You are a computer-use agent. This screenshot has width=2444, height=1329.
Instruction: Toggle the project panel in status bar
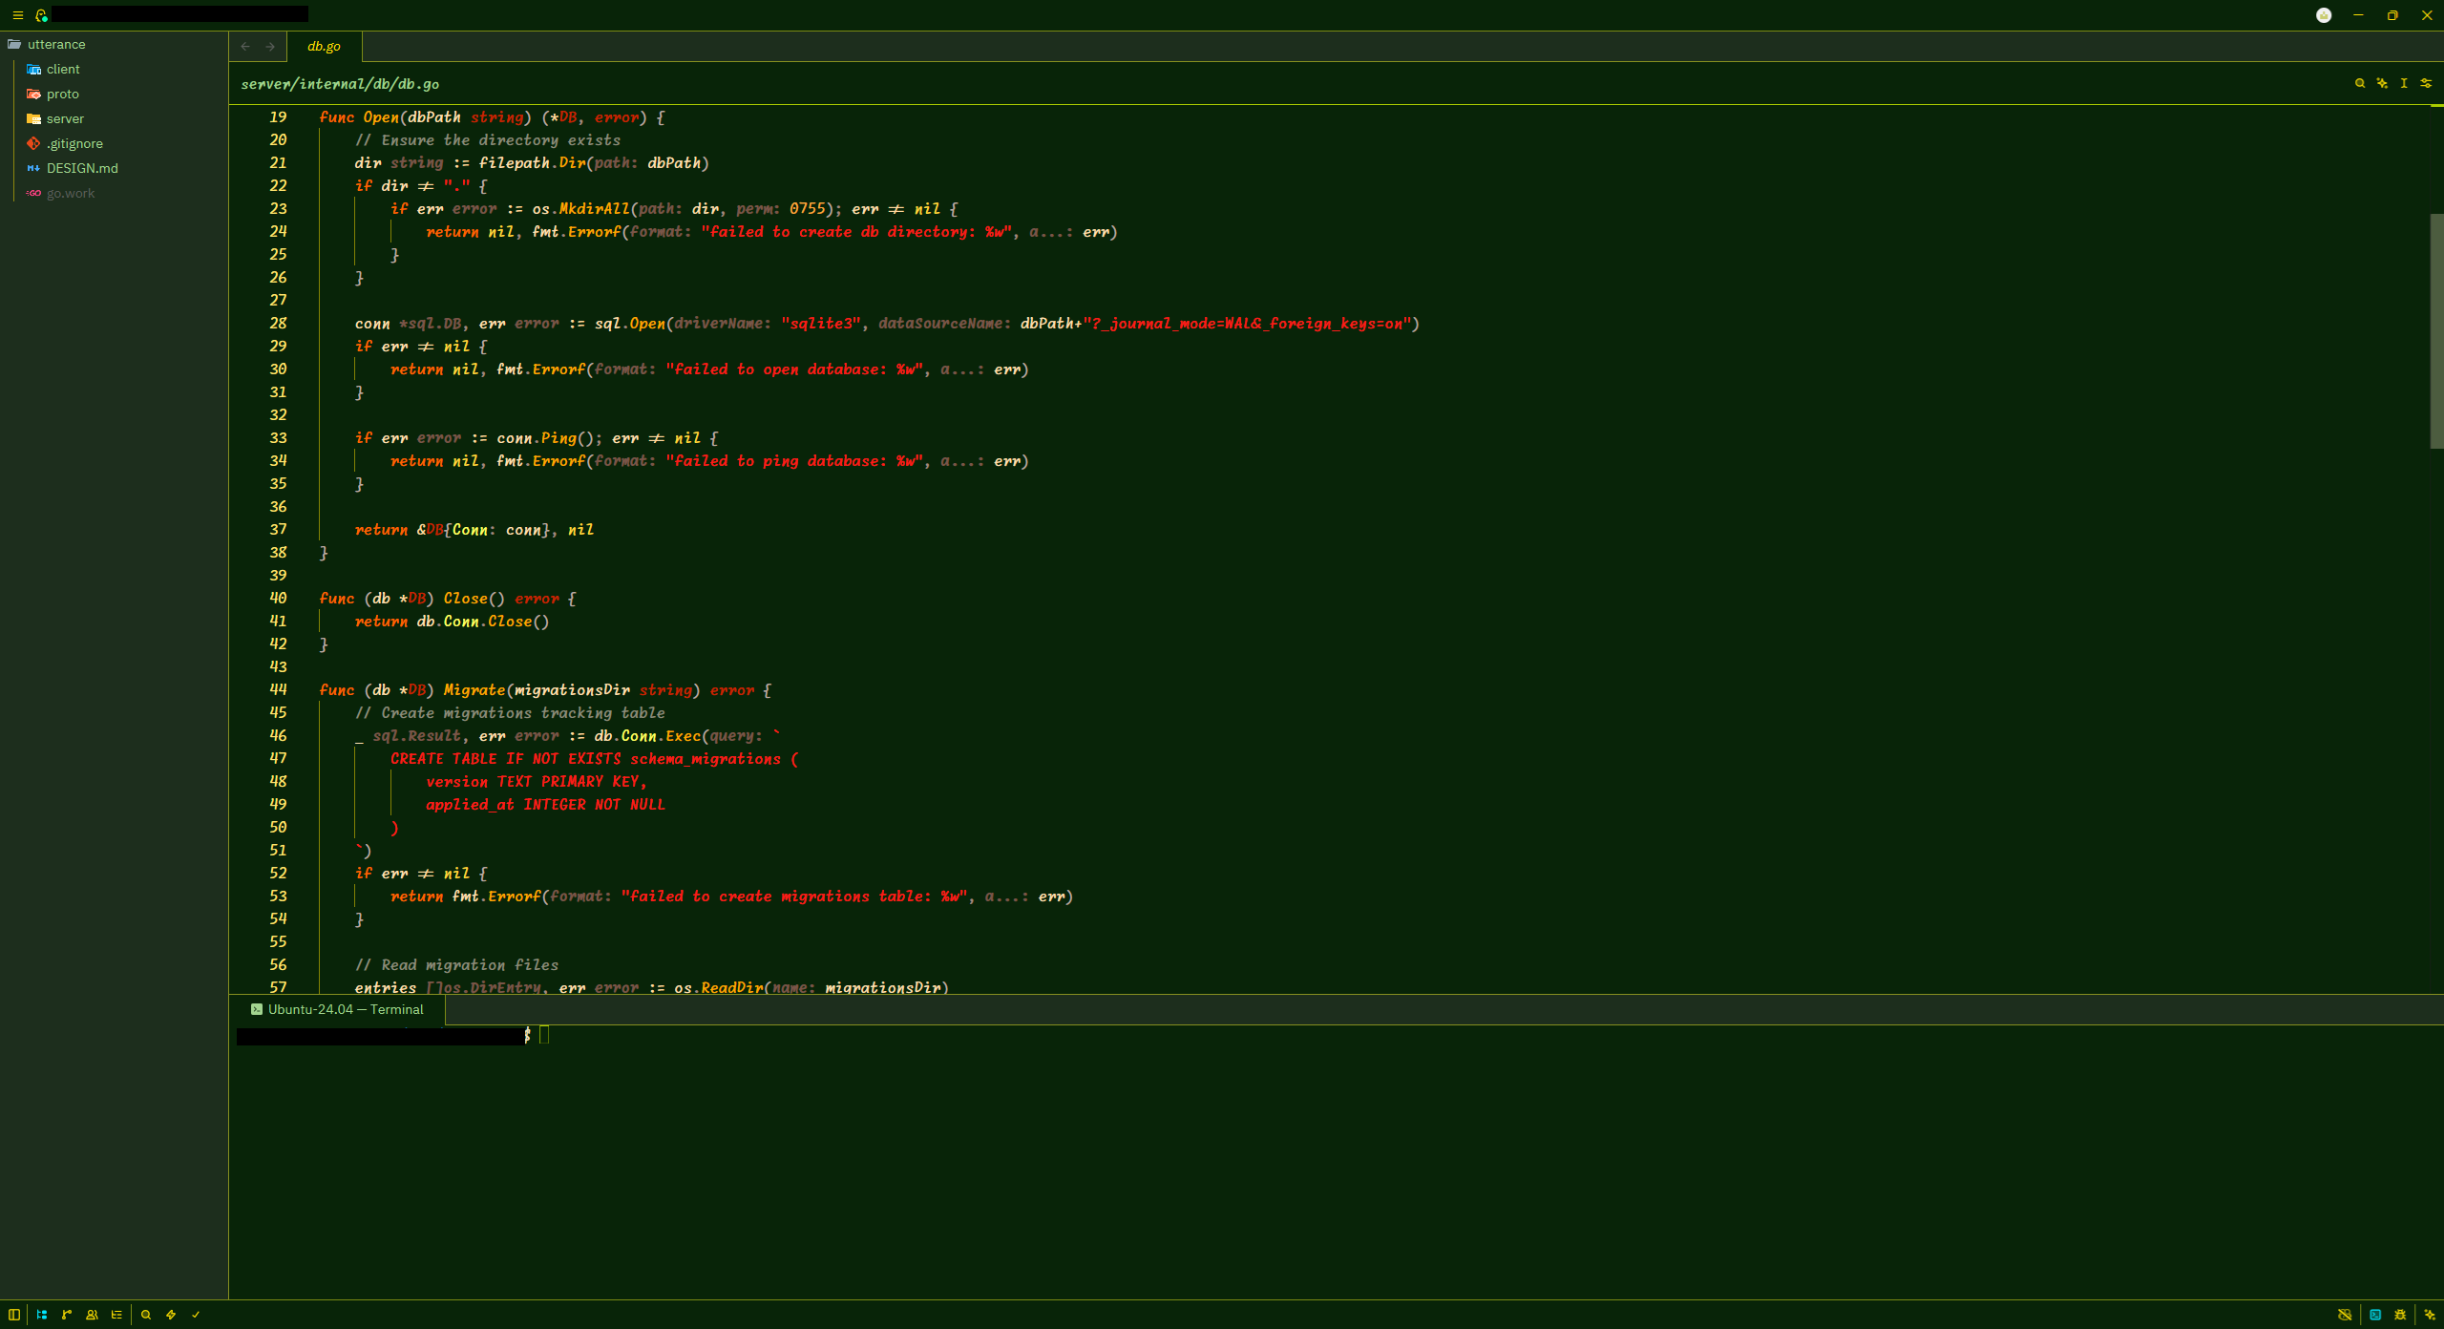[x=42, y=1315]
